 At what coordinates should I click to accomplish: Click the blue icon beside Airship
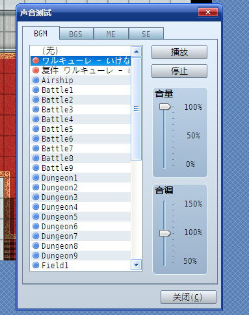[36, 80]
